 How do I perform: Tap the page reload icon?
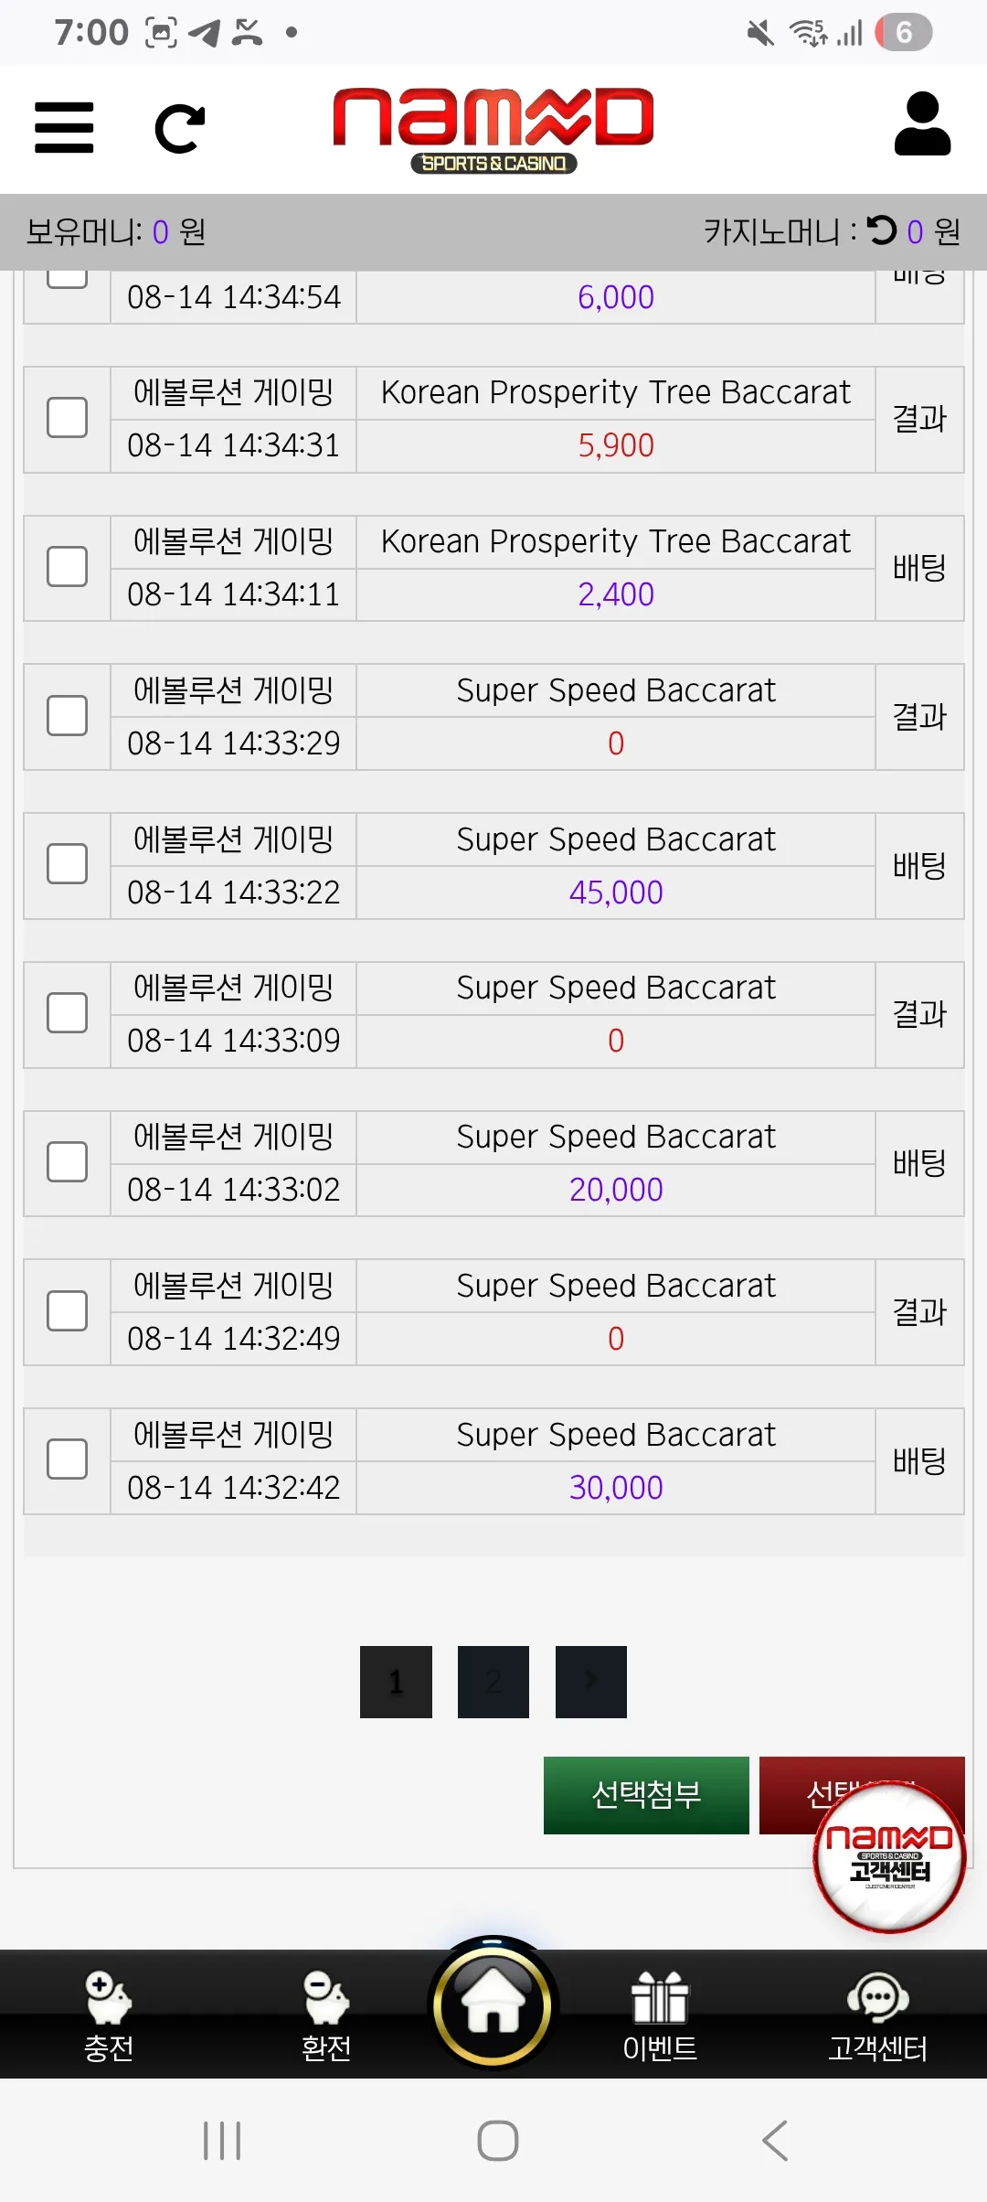(x=180, y=129)
